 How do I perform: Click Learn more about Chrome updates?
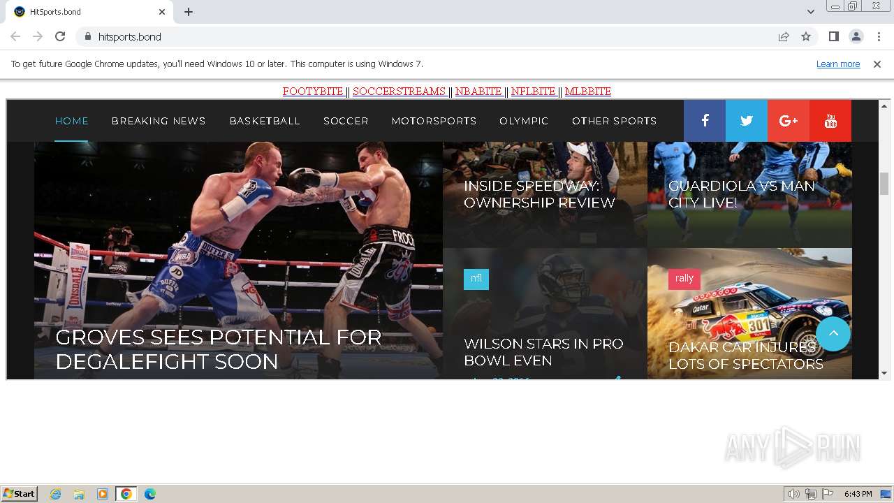click(x=838, y=64)
